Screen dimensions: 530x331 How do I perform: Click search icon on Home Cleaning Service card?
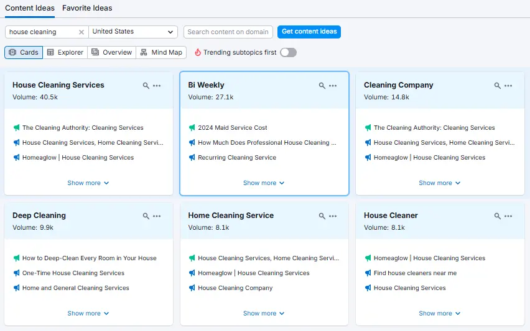coord(322,216)
